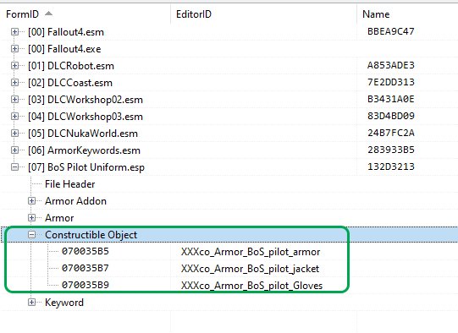The image size is (458, 333).
Task: Select the [06] ArmorKeywords.esm label
Action: [84, 150]
